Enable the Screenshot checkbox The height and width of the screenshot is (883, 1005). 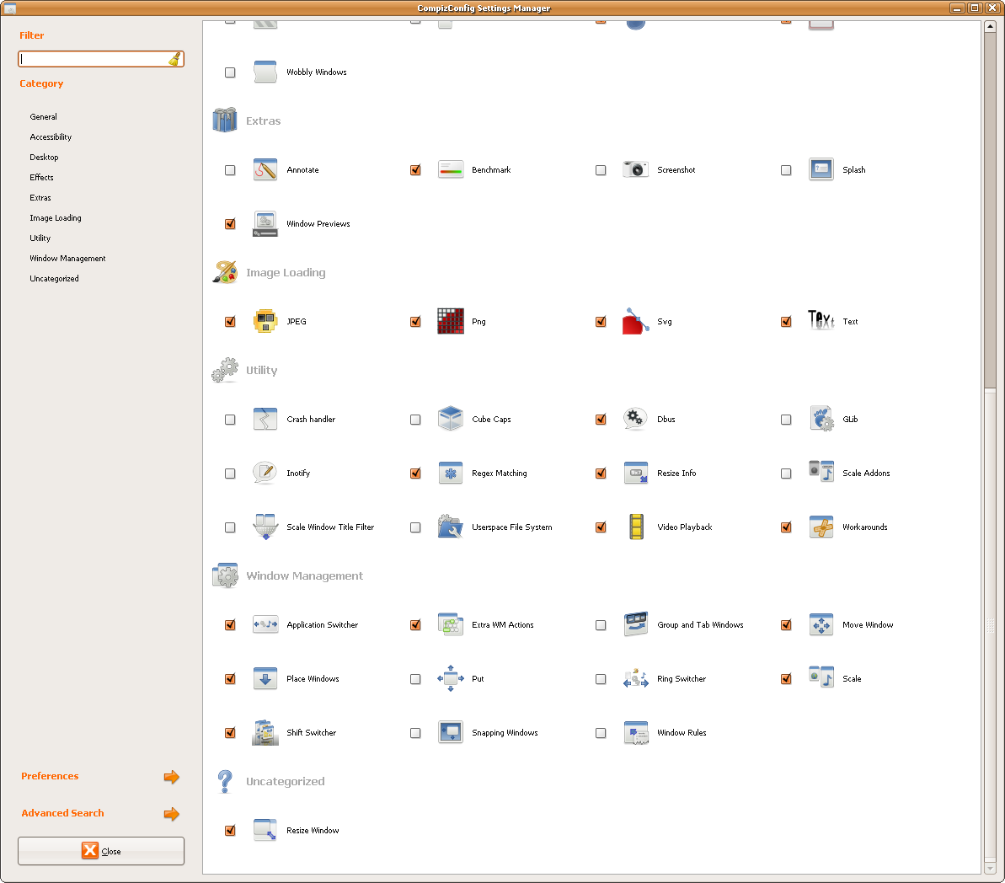601,170
